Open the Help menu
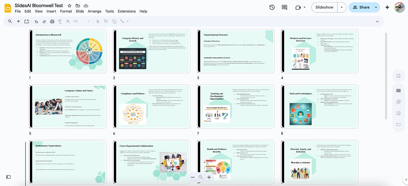408x186 pixels. coord(143,11)
